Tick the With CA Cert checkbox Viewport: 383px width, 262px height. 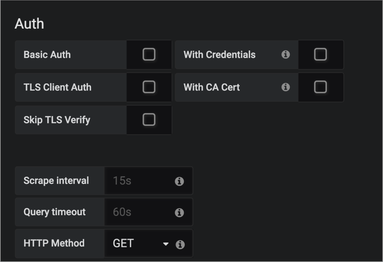pos(320,87)
